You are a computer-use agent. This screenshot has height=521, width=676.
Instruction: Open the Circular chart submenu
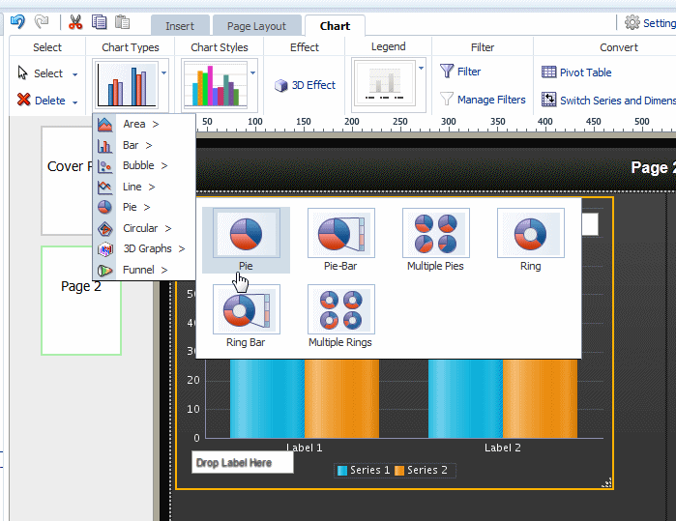click(143, 228)
